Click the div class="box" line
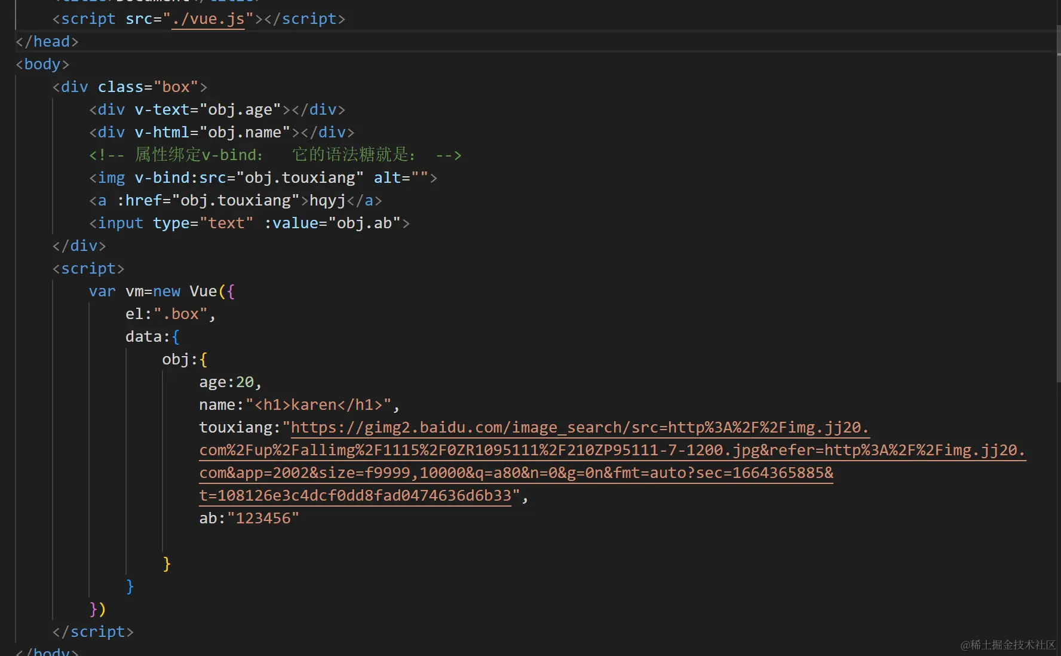1061x656 pixels. (130, 87)
